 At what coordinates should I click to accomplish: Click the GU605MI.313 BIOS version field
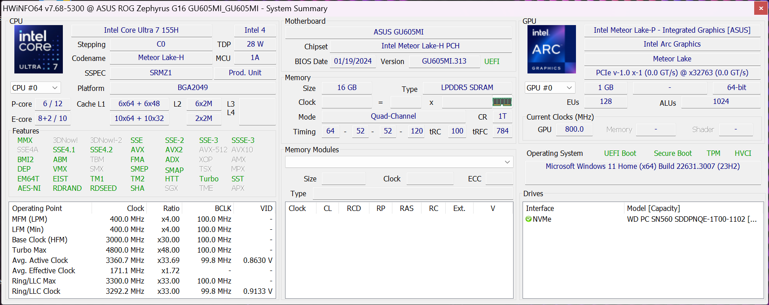click(x=444, y=61)
